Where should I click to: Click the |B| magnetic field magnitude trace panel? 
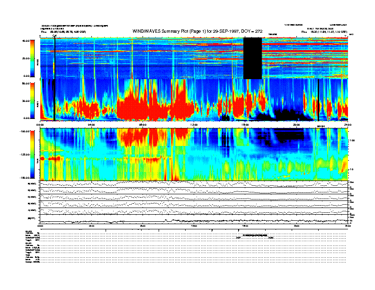click(x=194, y=219)
